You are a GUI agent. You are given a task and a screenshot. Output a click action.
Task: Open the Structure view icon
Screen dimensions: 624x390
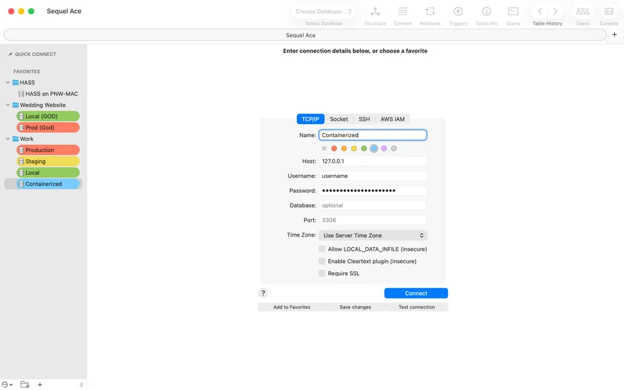(375, 12)
